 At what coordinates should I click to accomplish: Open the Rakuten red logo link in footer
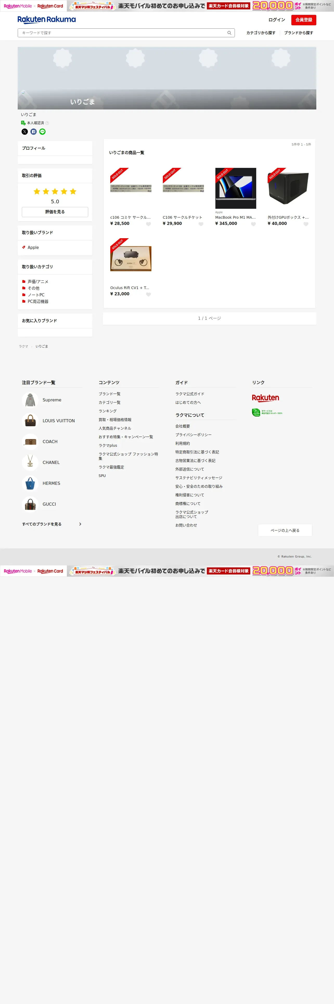(266, 398)
